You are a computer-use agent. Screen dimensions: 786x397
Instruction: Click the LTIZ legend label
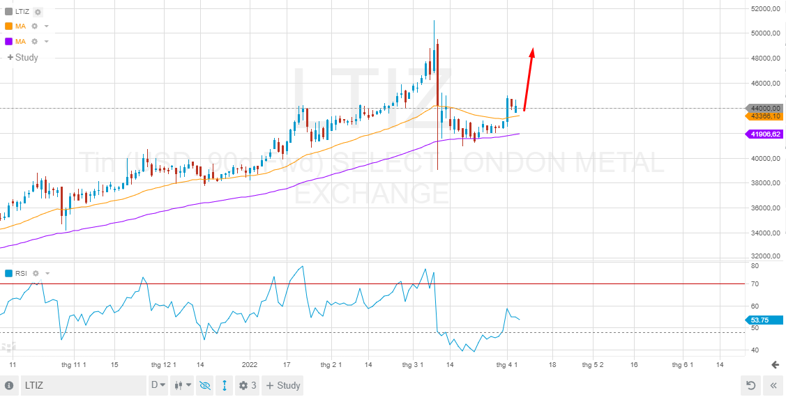pyautogui.click(x=22, y=12)
